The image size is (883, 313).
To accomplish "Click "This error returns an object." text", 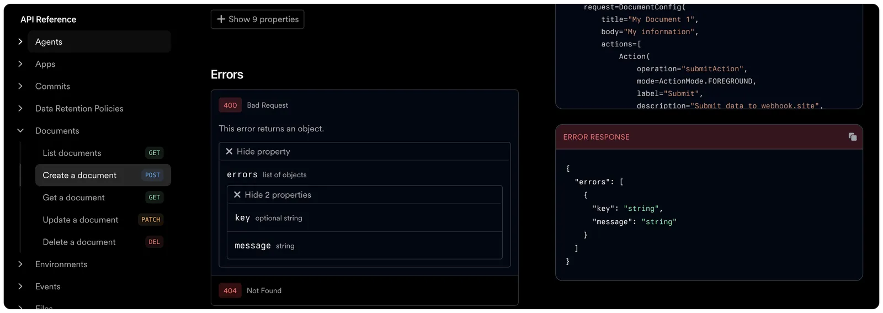I will 272,129.
